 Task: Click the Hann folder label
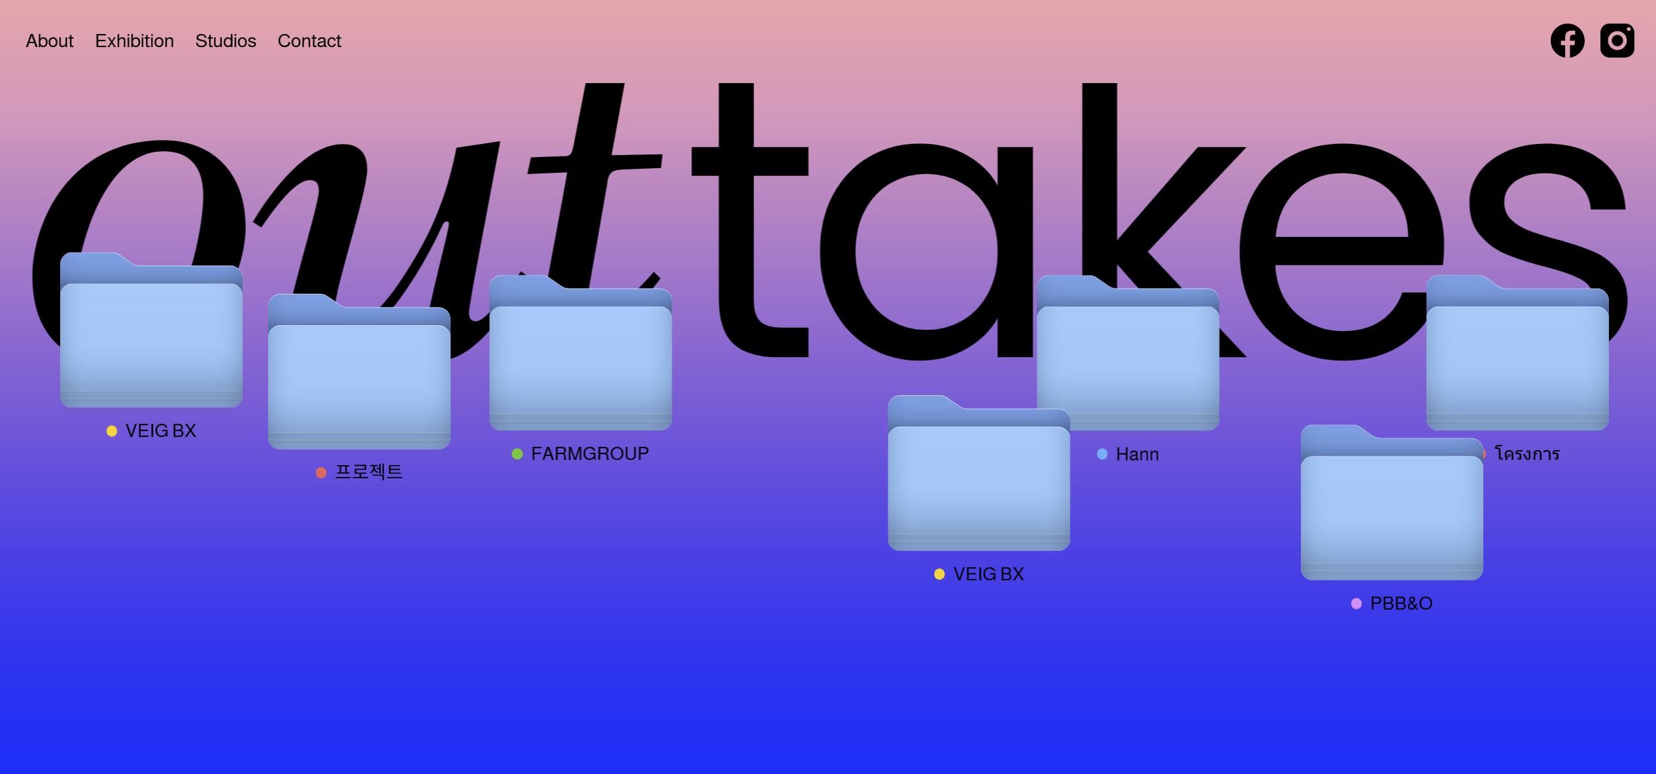[x=1137, y=455]
